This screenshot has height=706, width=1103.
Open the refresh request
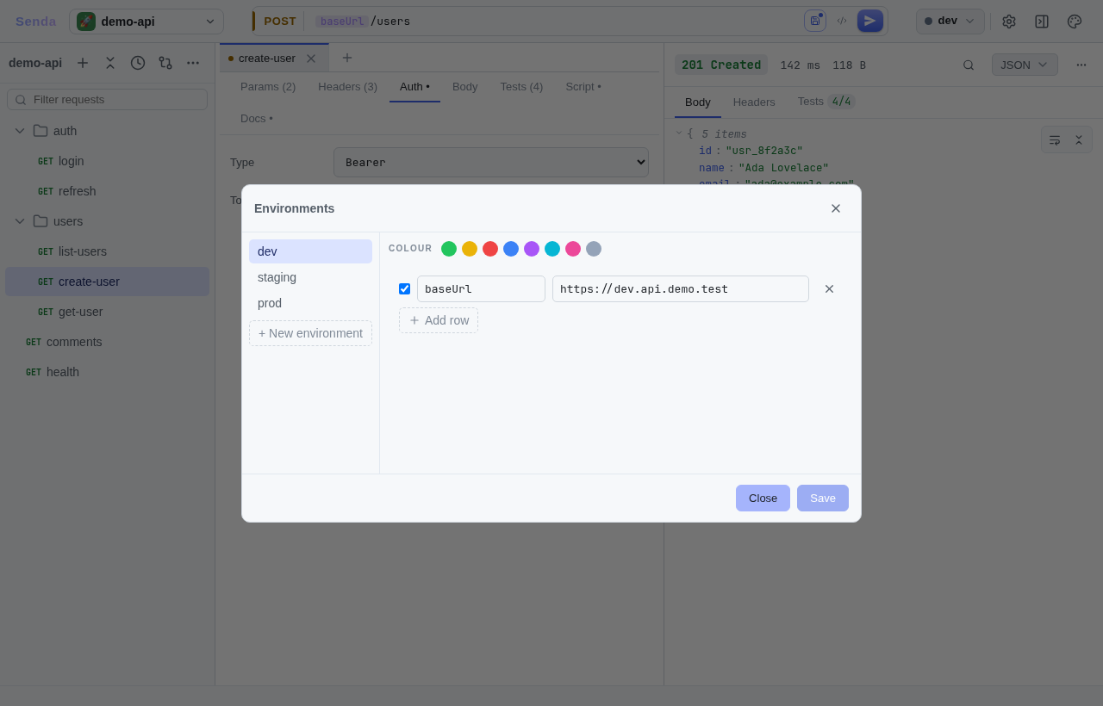coord(108,191)
